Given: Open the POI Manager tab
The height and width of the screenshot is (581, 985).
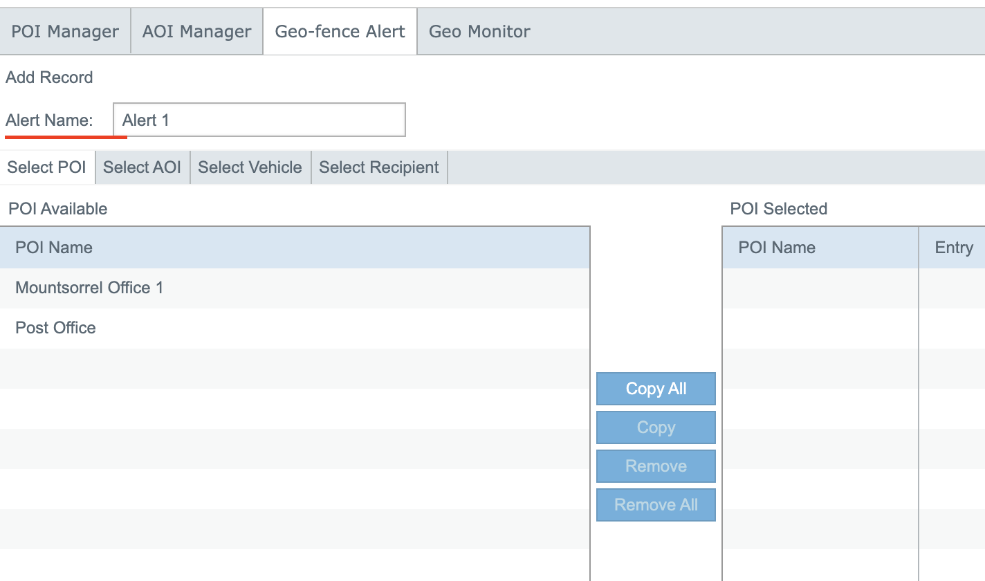Looking at the screenshot, I should point(65,32).
